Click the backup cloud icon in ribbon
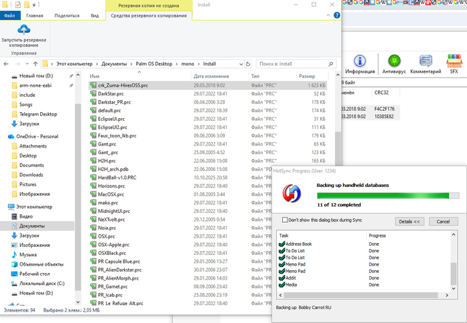 click(x=24, y=31)
